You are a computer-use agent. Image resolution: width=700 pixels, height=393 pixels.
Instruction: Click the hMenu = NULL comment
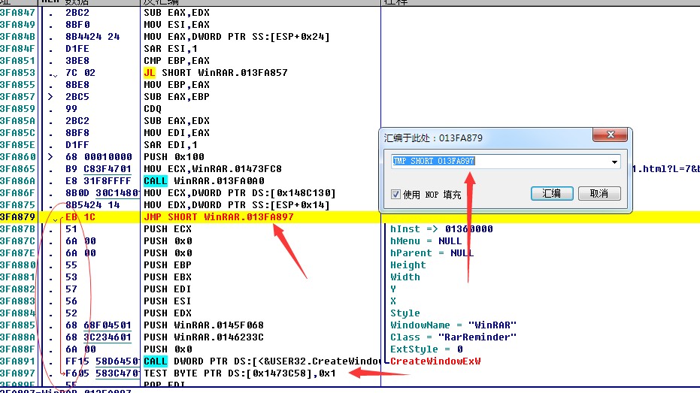click(x=426, y=241)
